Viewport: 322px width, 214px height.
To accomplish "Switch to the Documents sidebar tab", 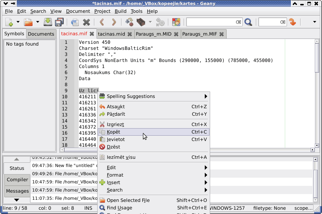I will [41, 34].
